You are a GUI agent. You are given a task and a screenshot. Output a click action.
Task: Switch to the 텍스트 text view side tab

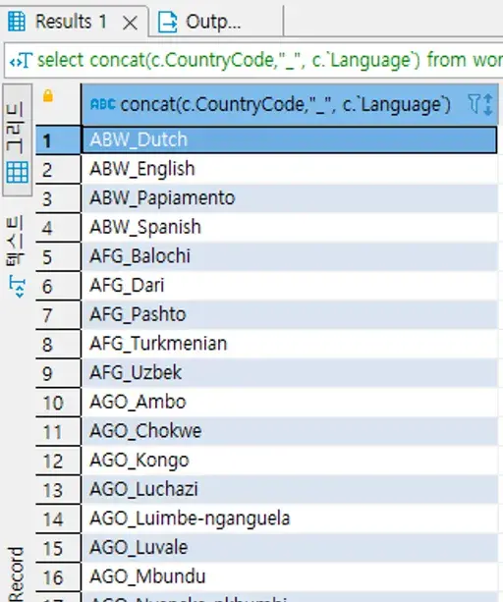pos(17,255)
